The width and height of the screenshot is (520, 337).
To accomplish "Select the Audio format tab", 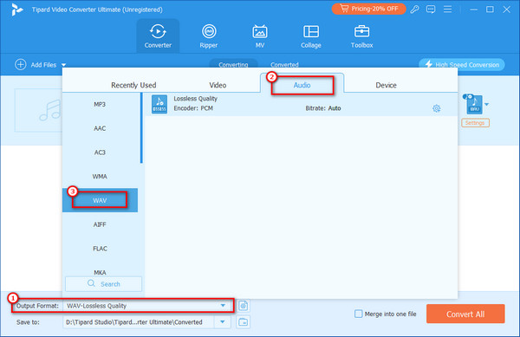I will click(x=302, y=85).
